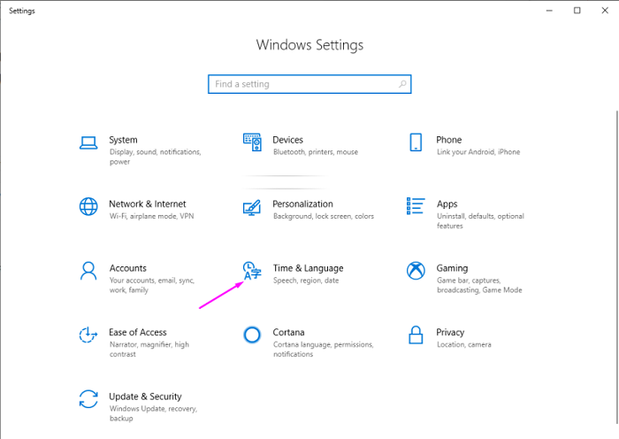619x439 pixels.
Task: Click the search magnifier icon
Action: (402, 84)
